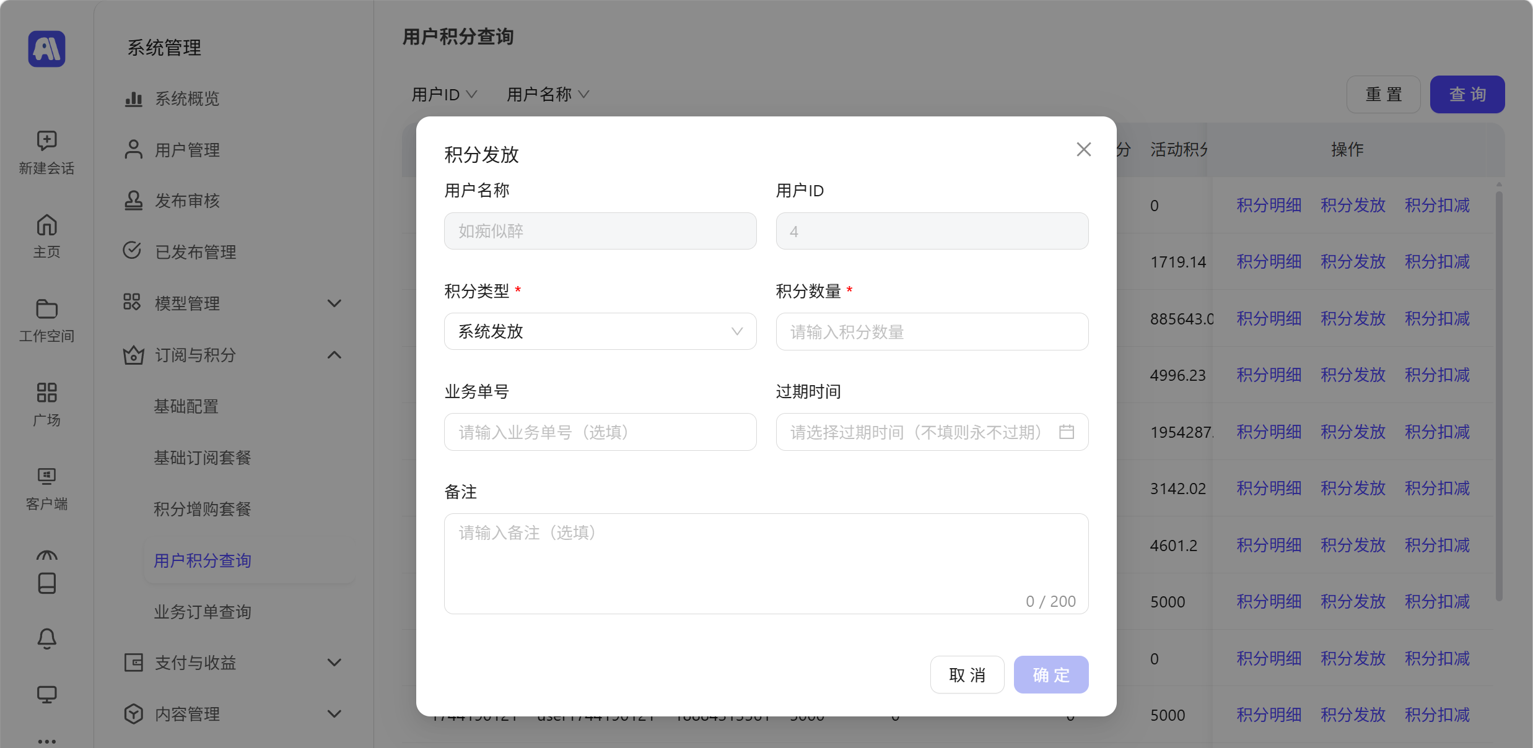
Task: Click the 已发布管理 check-circle icon
Action: coord(132,250)
